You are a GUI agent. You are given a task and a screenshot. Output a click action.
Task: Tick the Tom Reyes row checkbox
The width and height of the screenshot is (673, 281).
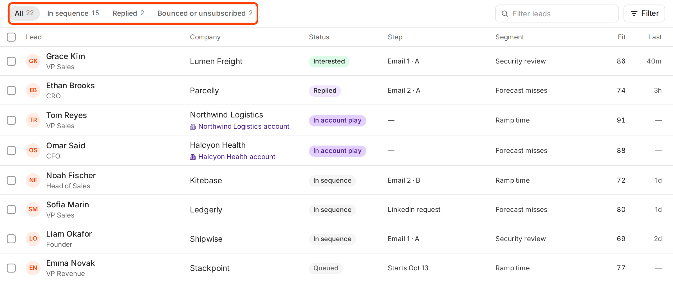point(11,120)
